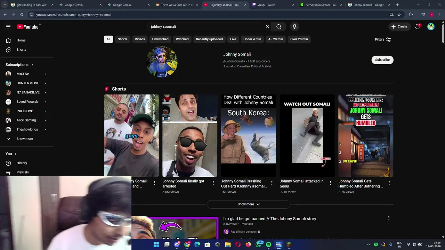Switch to 'johhny soomali - Google' tab
The image size is (445, 250).
coord(369,5)
